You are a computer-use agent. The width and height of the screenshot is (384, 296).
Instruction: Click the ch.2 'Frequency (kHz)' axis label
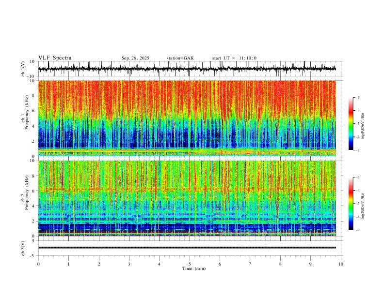(27, 192)
